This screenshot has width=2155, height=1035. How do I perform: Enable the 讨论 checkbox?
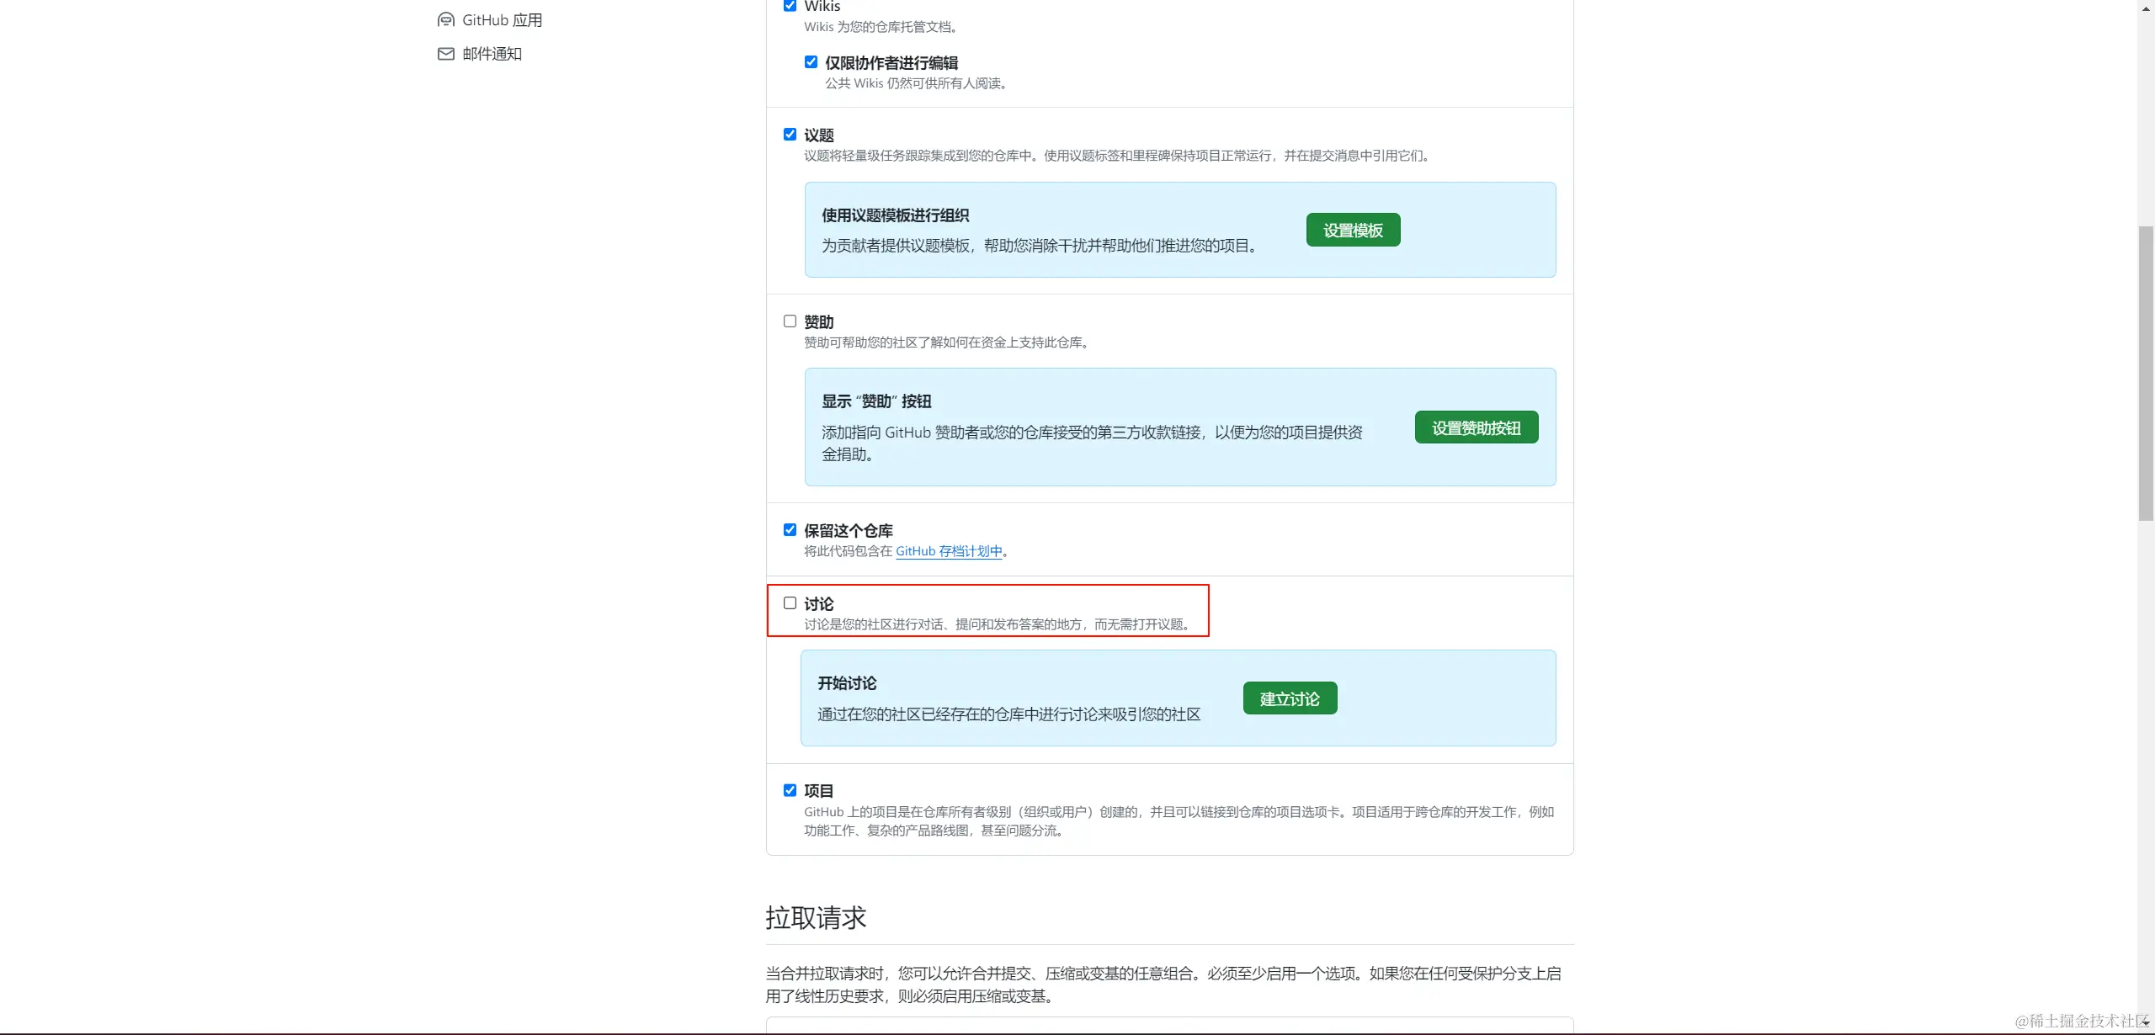point(790,603)
